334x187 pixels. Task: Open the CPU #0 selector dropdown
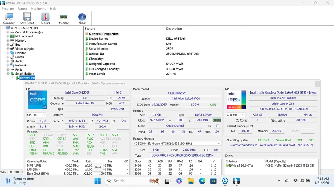[37, 115]
